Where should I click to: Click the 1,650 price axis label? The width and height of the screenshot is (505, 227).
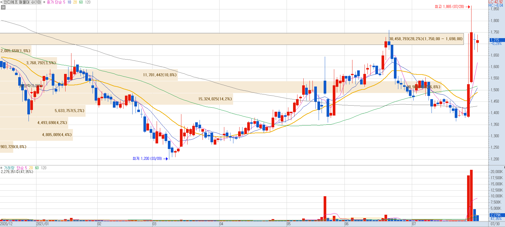point(495,55)
